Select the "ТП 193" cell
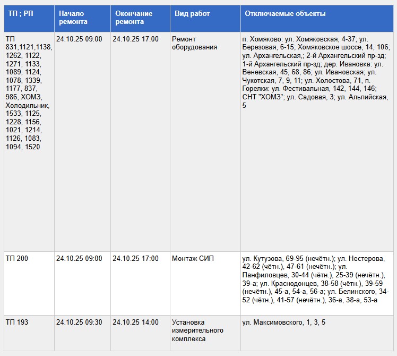The width and height of the screenshot is (397, 356). click(17, 323)
